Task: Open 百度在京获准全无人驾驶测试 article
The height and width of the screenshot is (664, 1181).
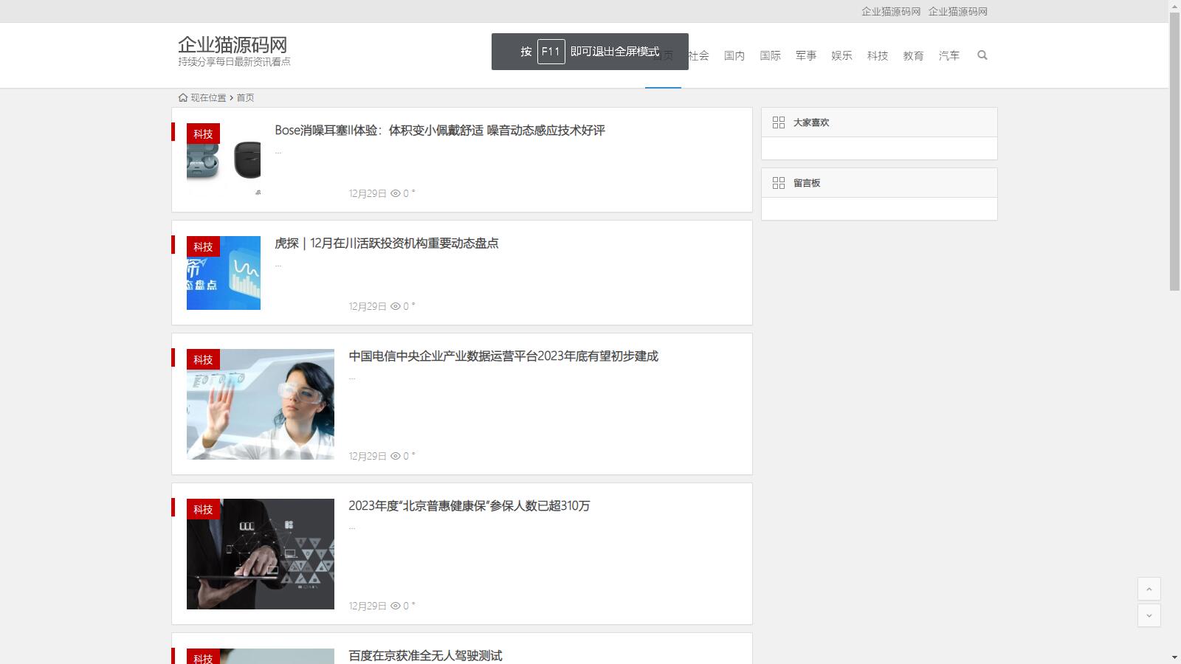Action: [425, 655]
